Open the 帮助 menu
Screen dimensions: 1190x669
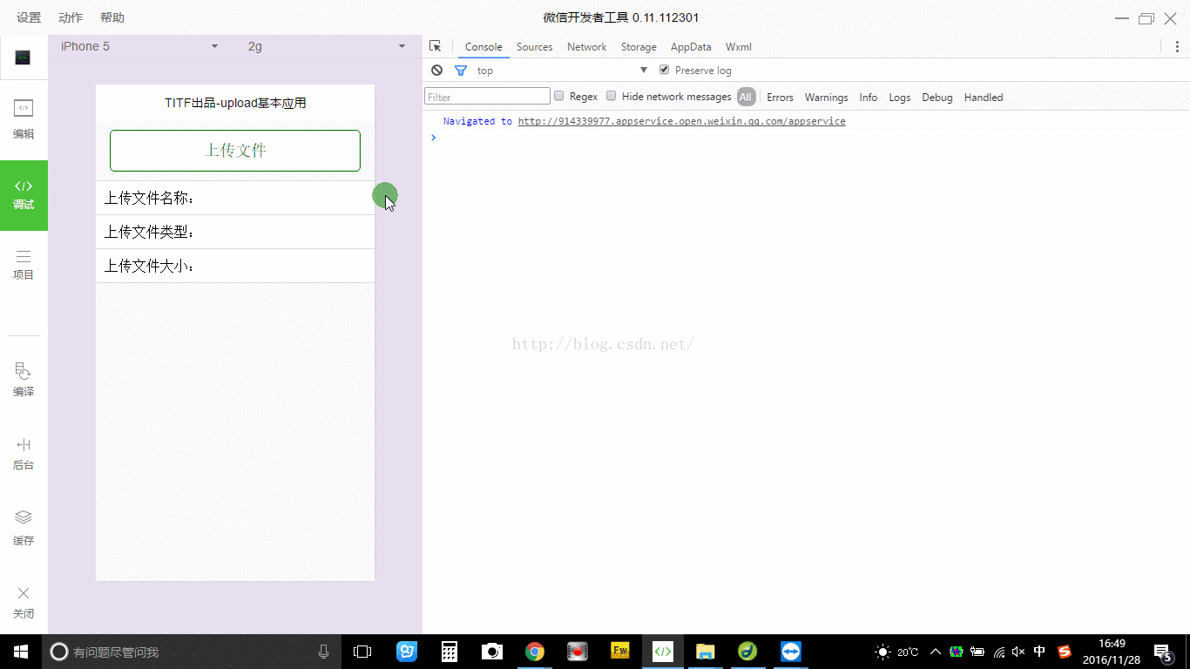tap(112, 17)
